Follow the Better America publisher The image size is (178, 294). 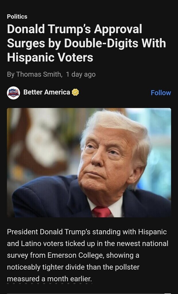161,93
